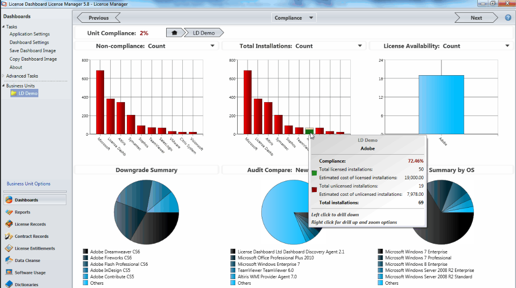Select LD Demo business unit in tree
The width and height of the screenshot is (516, 288).
point(28,94)
